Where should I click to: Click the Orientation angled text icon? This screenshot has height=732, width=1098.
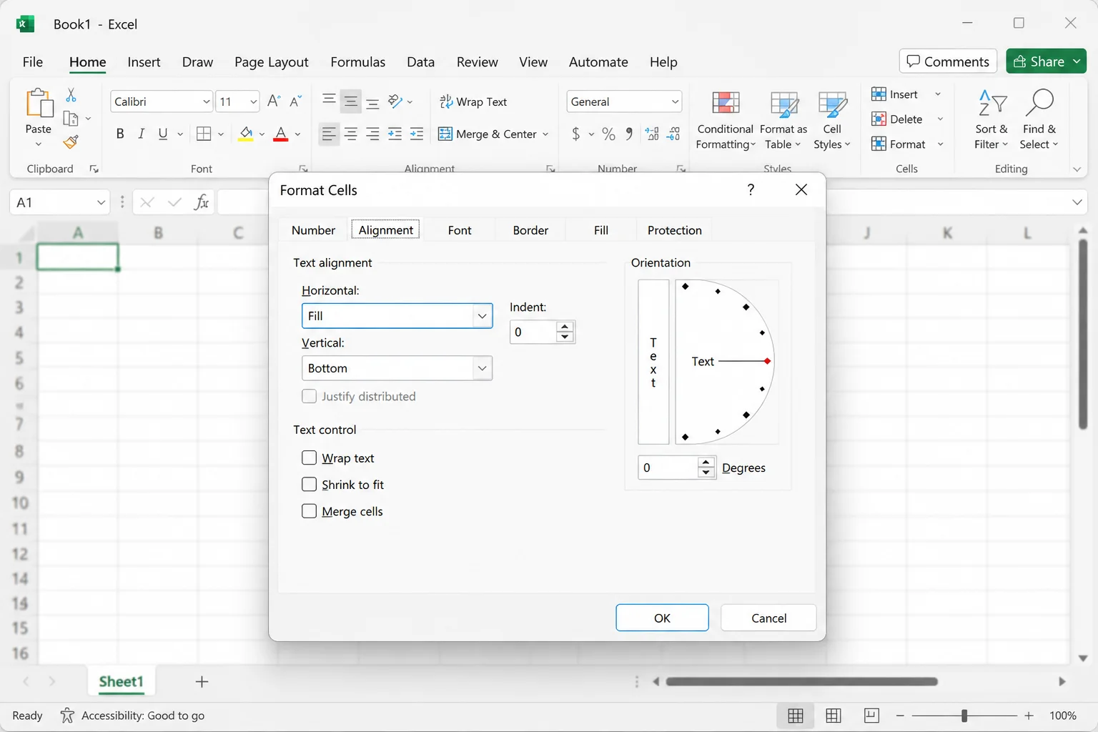(395, 102)
